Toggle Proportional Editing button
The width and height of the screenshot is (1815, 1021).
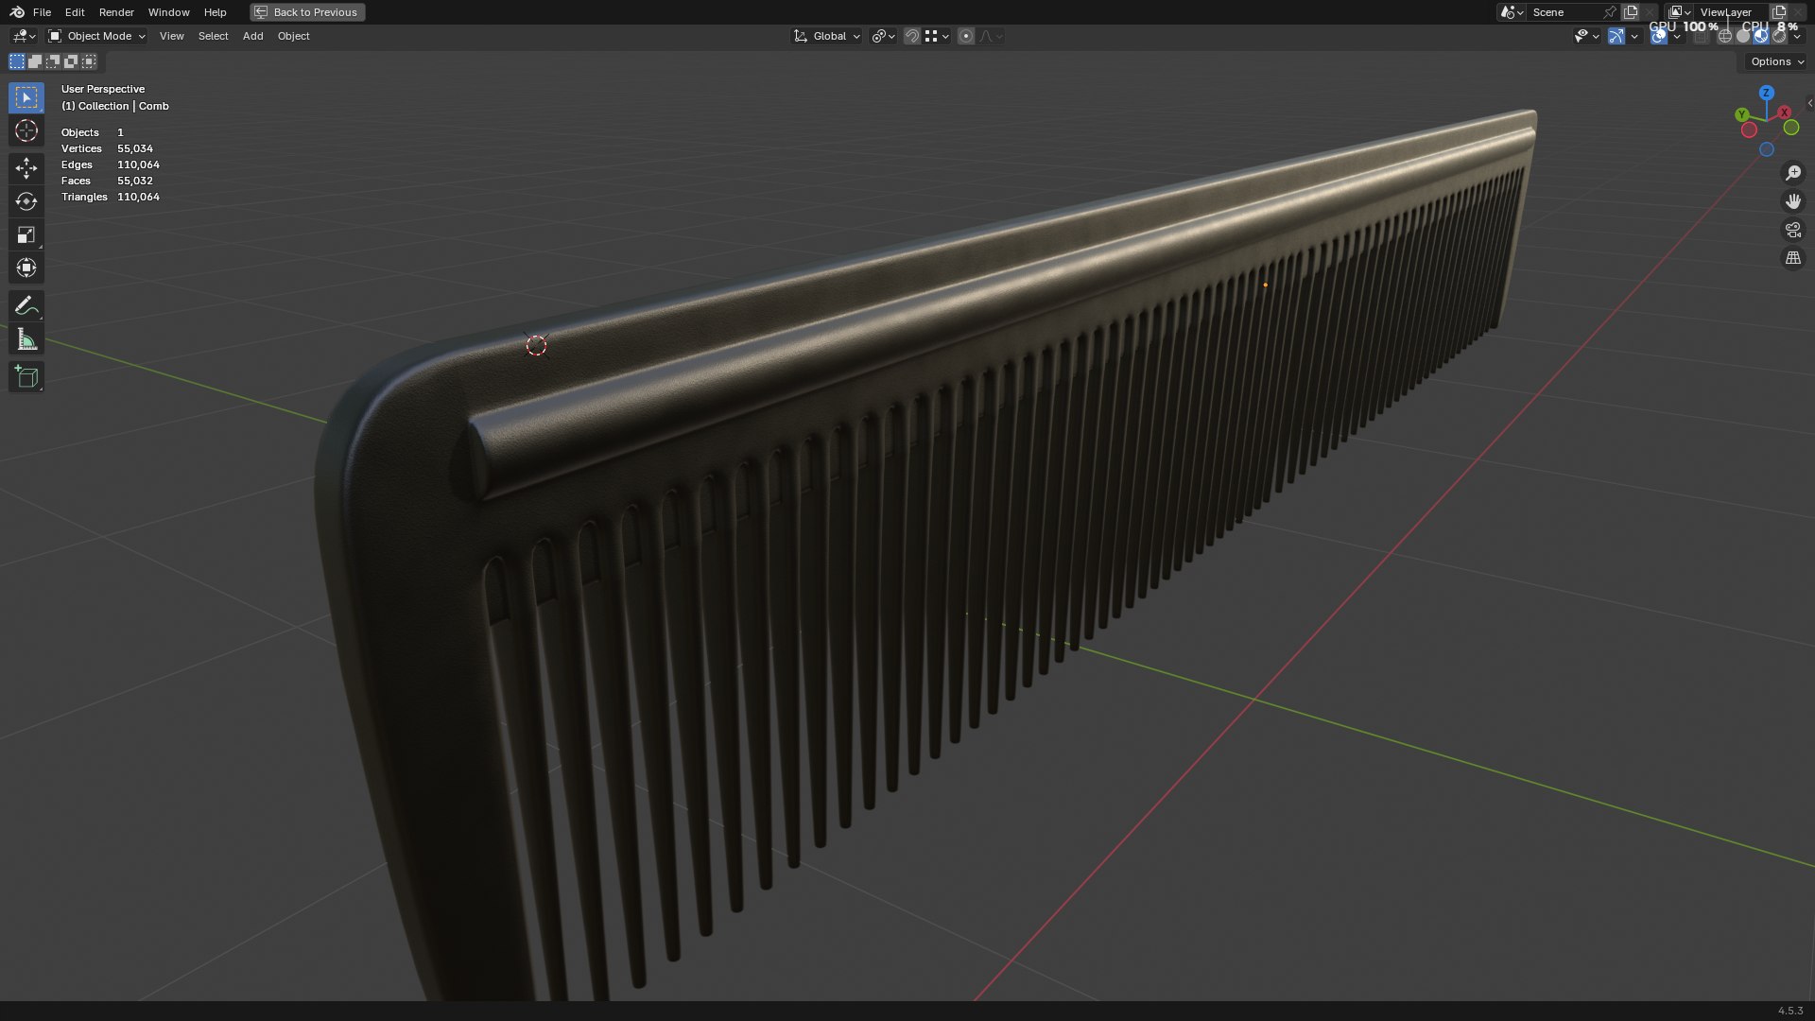click(x=965, y=36)
